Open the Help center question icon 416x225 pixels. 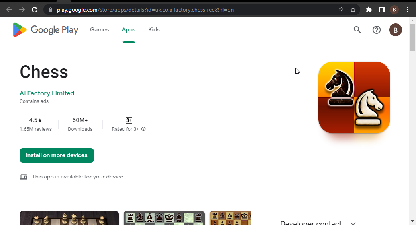click(x=377, y=30)
